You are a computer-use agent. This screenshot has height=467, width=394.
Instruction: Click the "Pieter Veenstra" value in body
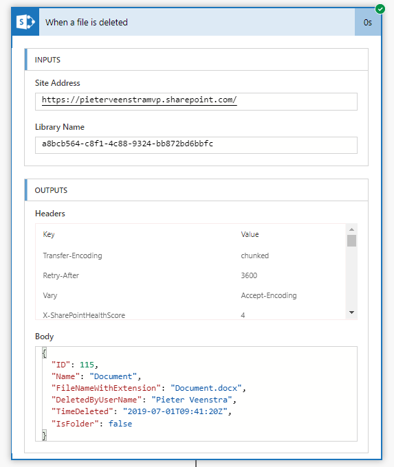pos(191,400)
